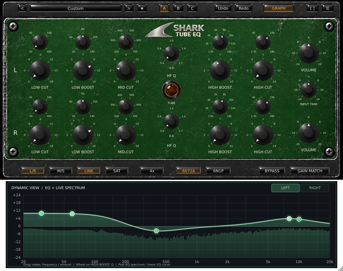Image resolution: width=343 pixels, height=271 pixels.
Task: Click the L channel LOW BOOST gain knob
Action: point(83,70)
